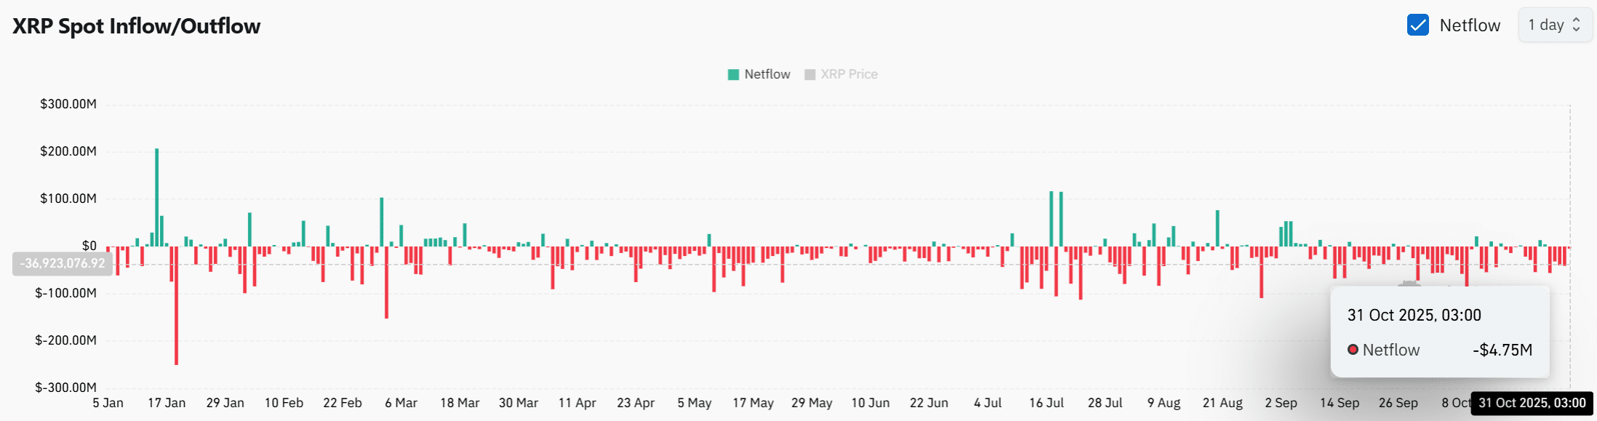
Task: Click one of the tall green bars near 16 Jul
Action: coord(1052,218)
